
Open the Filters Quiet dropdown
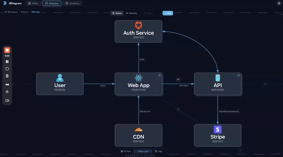pos(143,151)
